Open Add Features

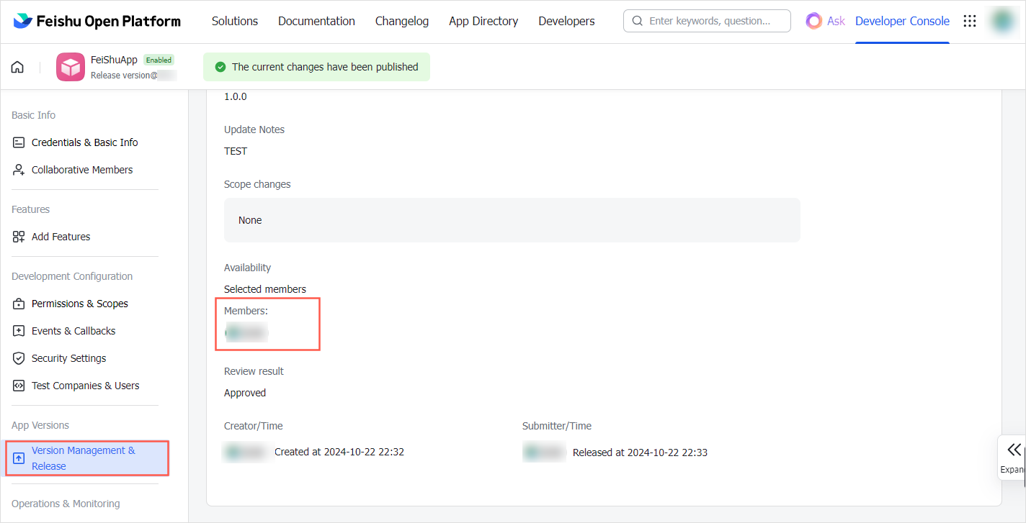61,237
